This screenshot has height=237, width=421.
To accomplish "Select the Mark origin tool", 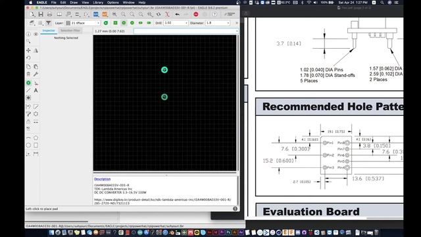I will tap(28, 153).
